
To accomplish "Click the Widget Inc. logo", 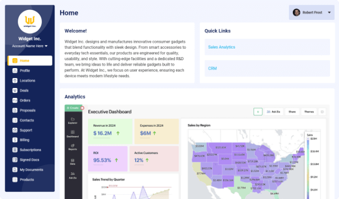I will pos(30,21).
